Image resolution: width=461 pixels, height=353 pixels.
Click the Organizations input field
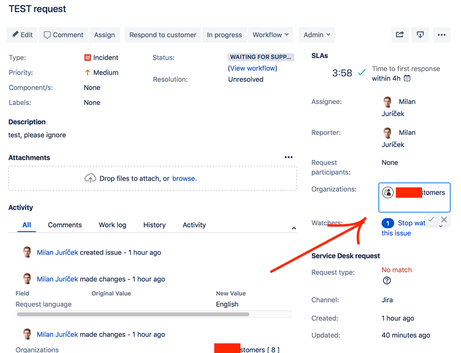414,197
